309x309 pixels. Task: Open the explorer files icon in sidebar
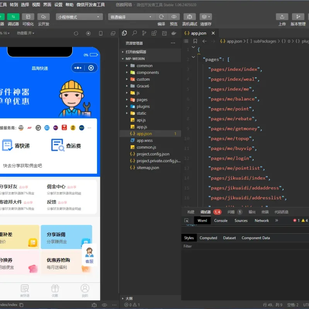[x=124, y=33]
